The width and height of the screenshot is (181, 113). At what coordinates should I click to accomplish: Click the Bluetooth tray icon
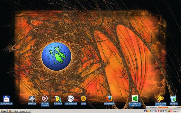pos(163,111)
